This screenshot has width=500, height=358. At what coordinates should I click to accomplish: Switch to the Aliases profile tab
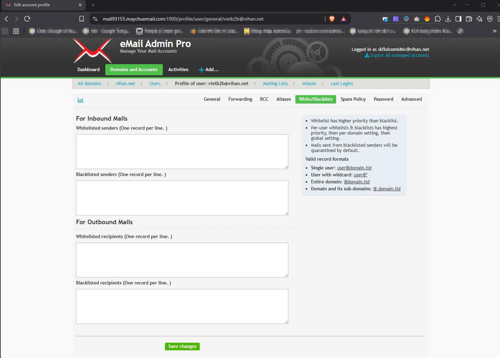(x=283, y=99)
